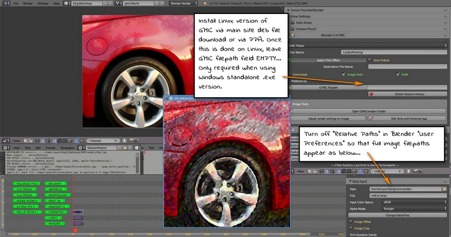This screenshot has height=237, width=451.
Task: Click the Filter Name field LylejksPainting
Action: [394, 52]
